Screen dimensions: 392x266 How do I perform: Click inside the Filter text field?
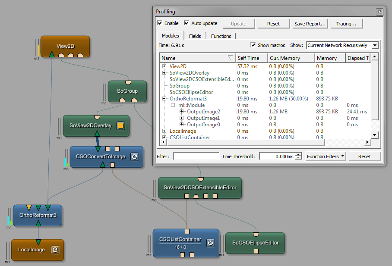click(x=196, y=156)
